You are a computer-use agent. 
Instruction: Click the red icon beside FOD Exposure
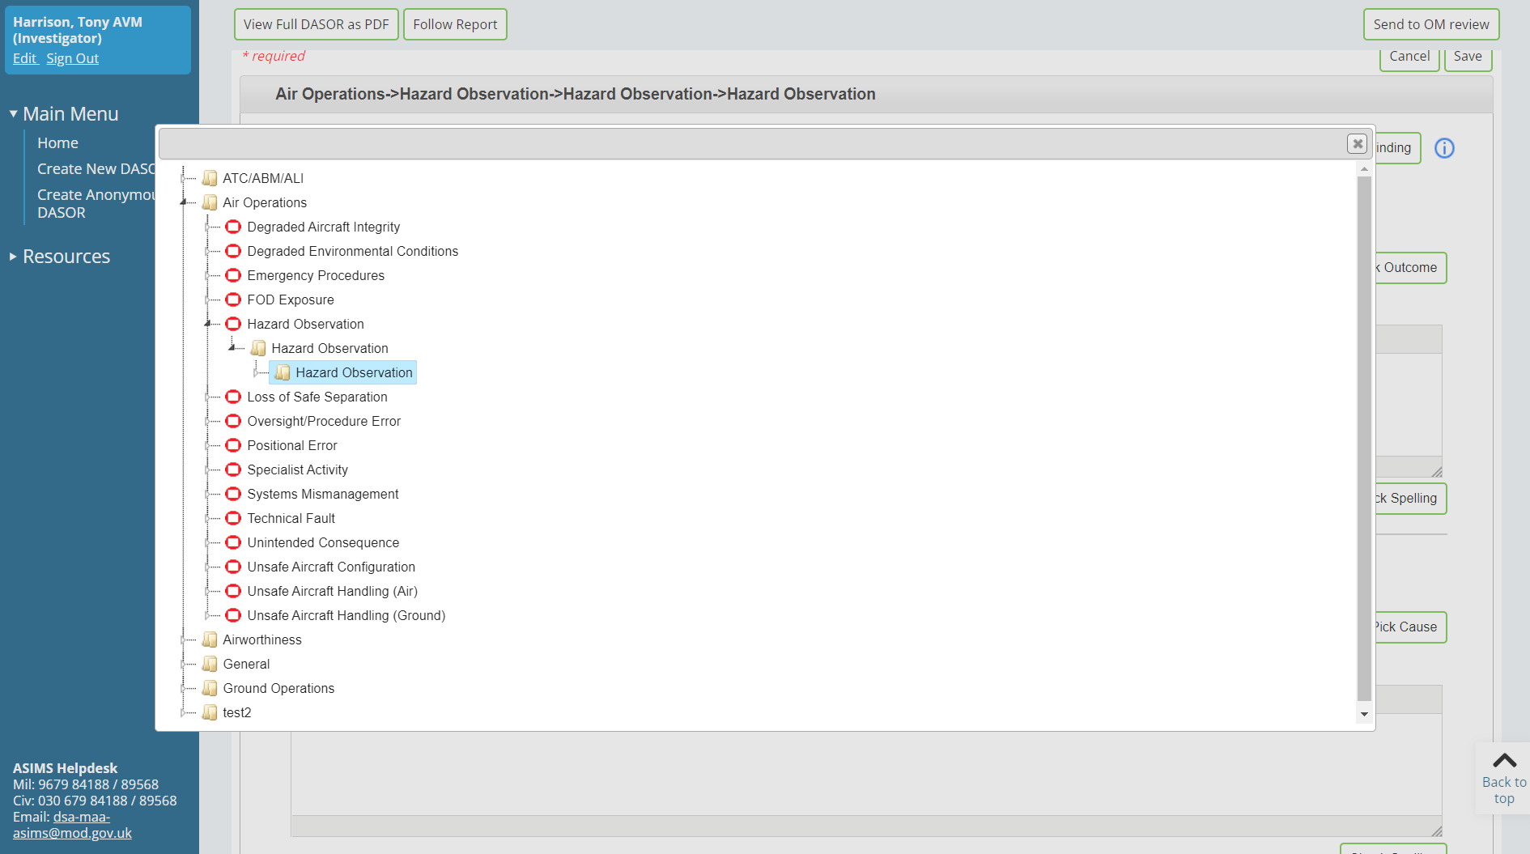233,300
